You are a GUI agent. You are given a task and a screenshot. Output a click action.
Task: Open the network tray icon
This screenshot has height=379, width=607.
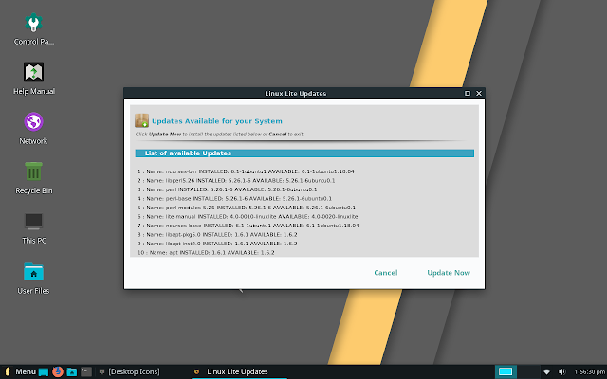click(546, 372)
